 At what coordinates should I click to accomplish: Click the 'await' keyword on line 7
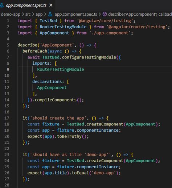[x=33, y=57]
